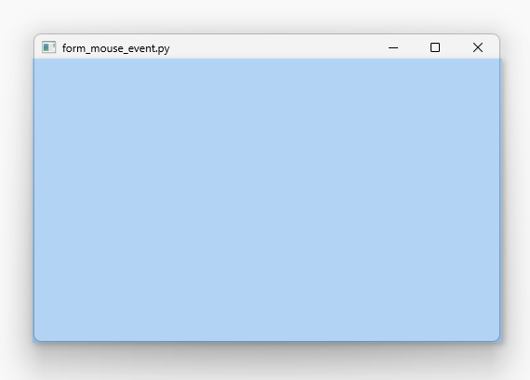
Task: Click the blue form's top-left corner
Action: (x=34, y=59)
